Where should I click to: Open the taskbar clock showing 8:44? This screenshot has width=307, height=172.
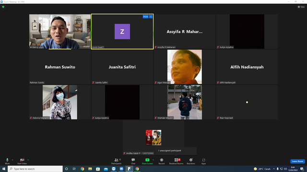click(293, 169)
